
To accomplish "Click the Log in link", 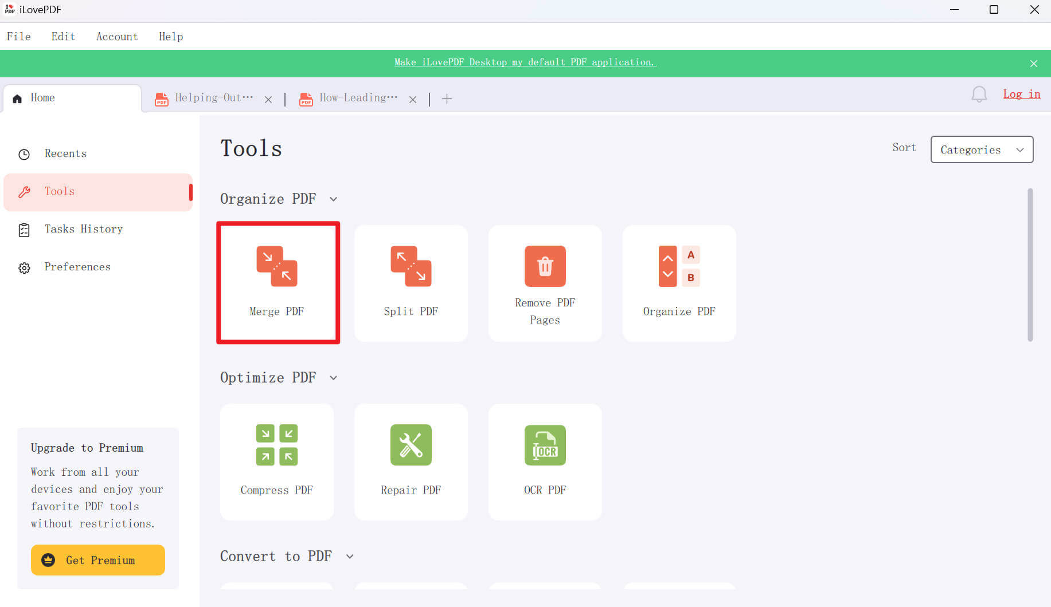I will coord(1021,94).
